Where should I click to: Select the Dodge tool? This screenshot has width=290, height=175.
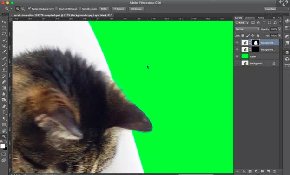[4, 100]
